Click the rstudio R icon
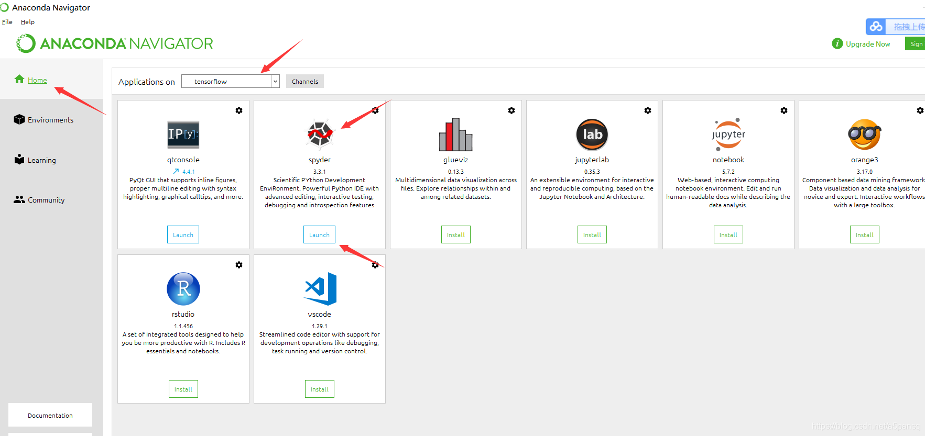This screenshot has height=436, width=925. click(183, 289)
